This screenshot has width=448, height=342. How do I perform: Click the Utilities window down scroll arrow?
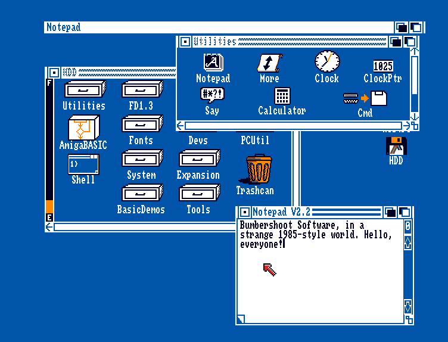[x=414, y=117]
